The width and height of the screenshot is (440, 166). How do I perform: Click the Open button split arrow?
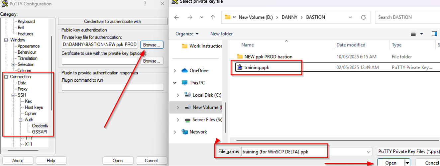(x=407, y=163)
